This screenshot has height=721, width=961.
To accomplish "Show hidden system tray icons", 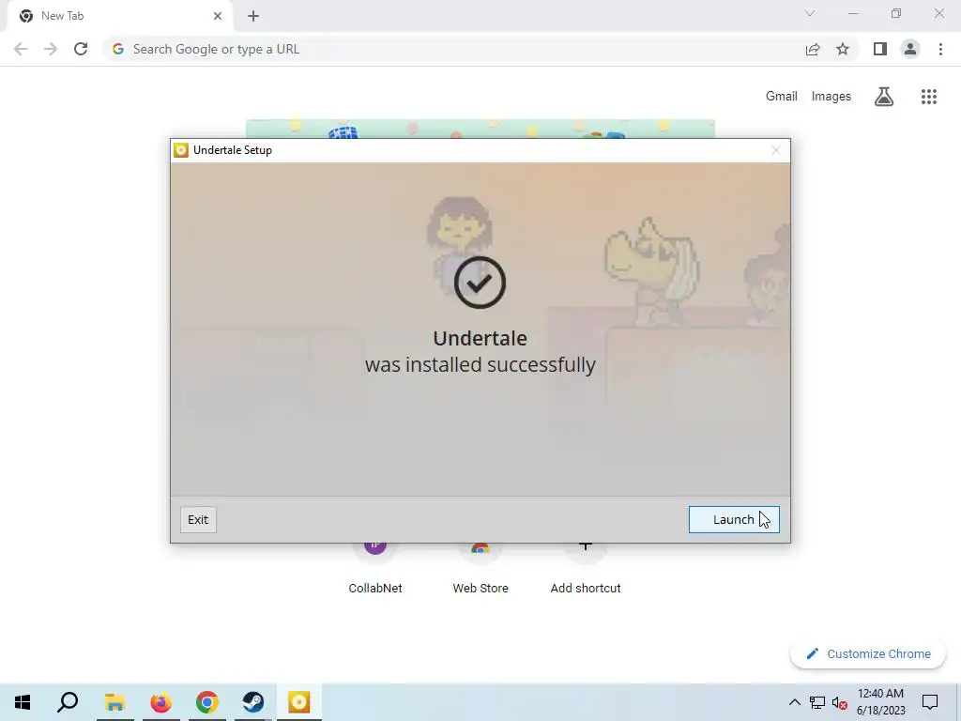I will coord(794,702).
